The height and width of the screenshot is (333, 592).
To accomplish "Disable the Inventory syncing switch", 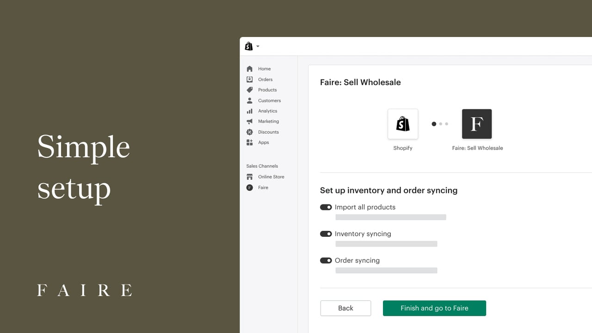I will click(x=326, y=234).
